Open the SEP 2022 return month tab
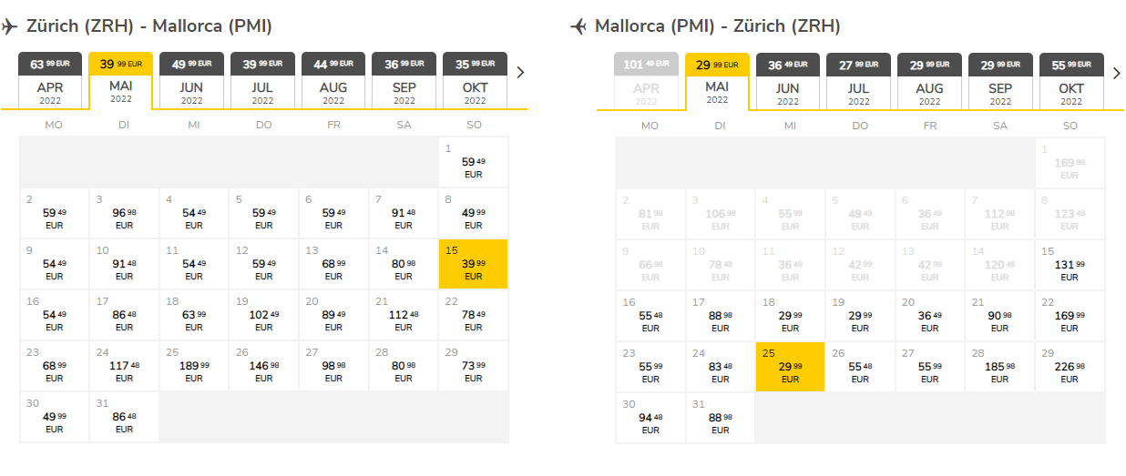Screen dimensions: 1126x476 (x=1000, y=80)
